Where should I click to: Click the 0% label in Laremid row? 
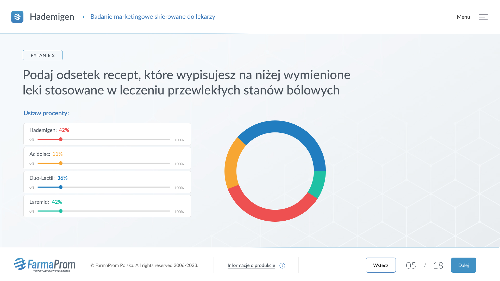[x=32, y=211]
